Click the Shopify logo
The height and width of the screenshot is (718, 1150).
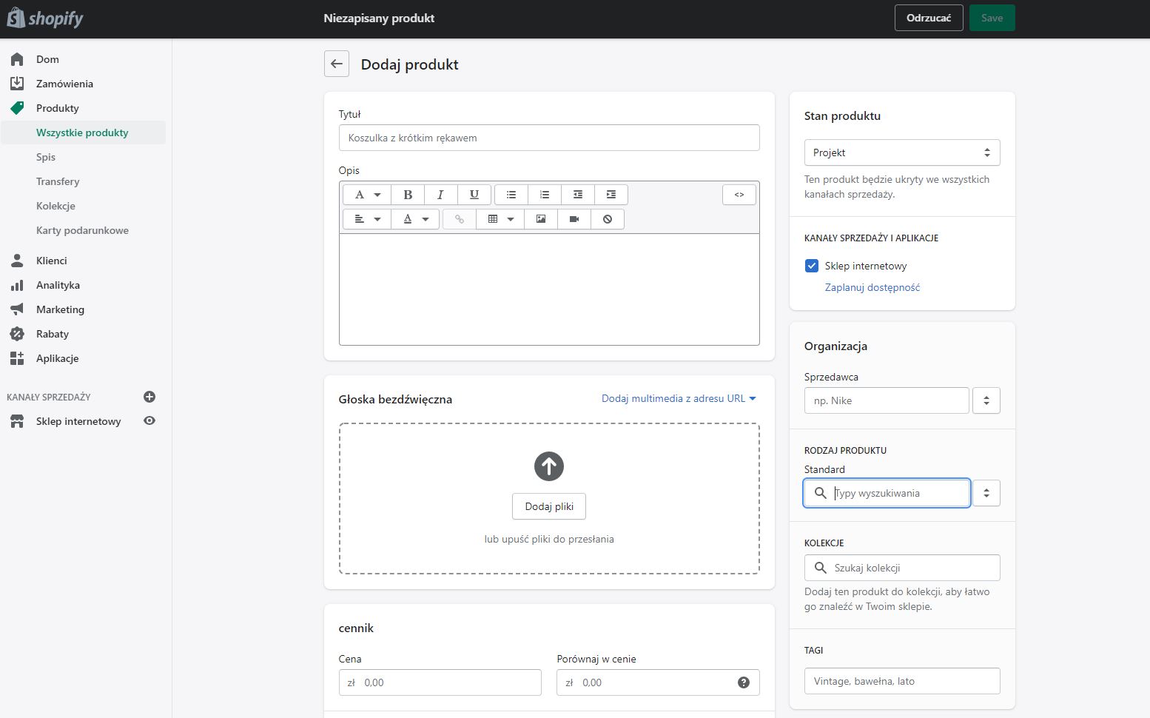point(45,18)
